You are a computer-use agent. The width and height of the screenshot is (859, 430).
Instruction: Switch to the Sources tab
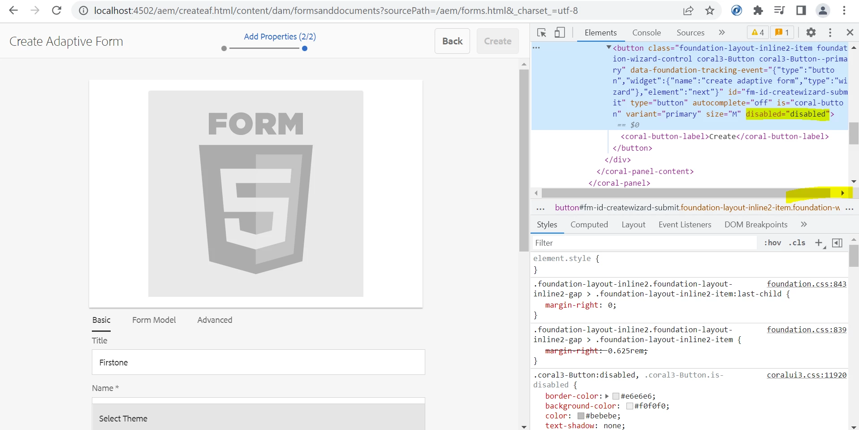point(691,32)
